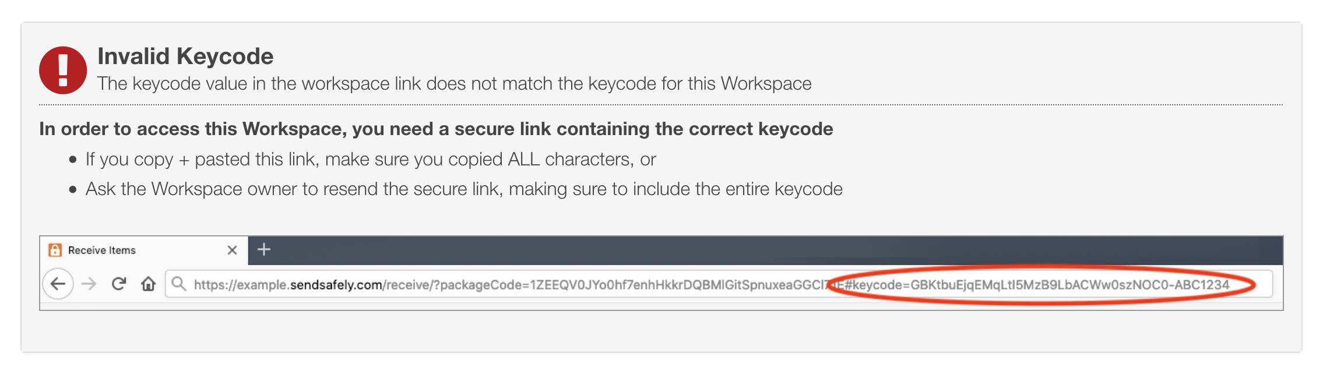Close the Receive Items tab
This screenshot has width=1323, height=382.
pyautogui.click(x=233, y=249)
